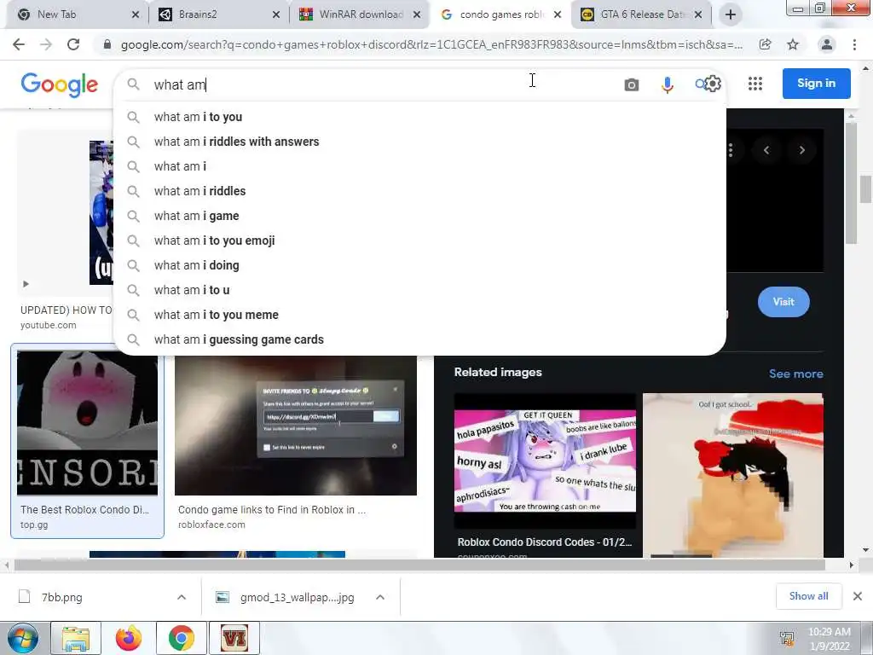Open the 7bb.png downloaded file

pyautogui.click(x=61, y=597)
